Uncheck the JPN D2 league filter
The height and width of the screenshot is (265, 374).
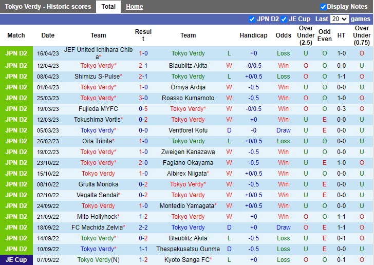[x=252, y=19]
